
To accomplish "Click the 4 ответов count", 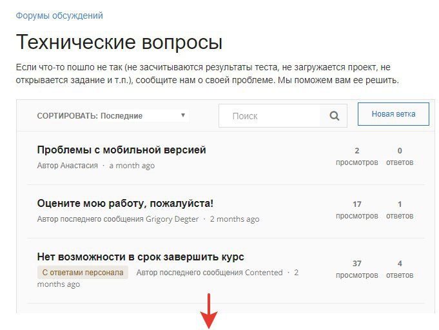I will pos(400,269).
